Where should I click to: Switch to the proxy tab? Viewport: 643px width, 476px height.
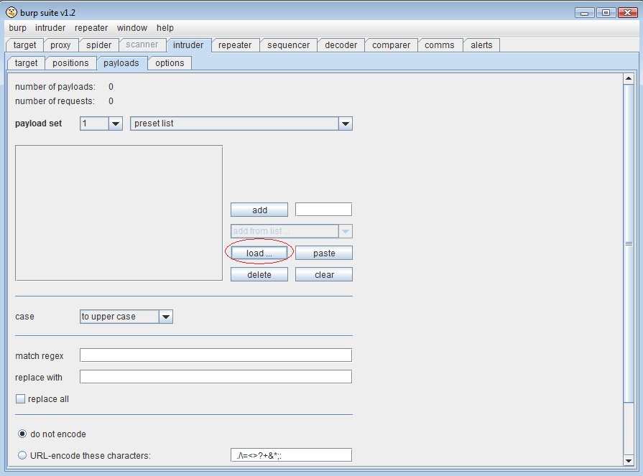pos(60,45)
